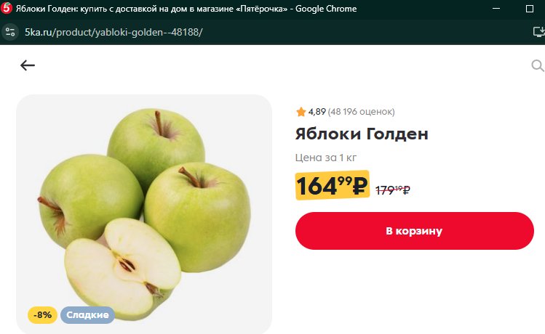
Task: Click the 4,89 rating value
Action: [x=317, y=112]
